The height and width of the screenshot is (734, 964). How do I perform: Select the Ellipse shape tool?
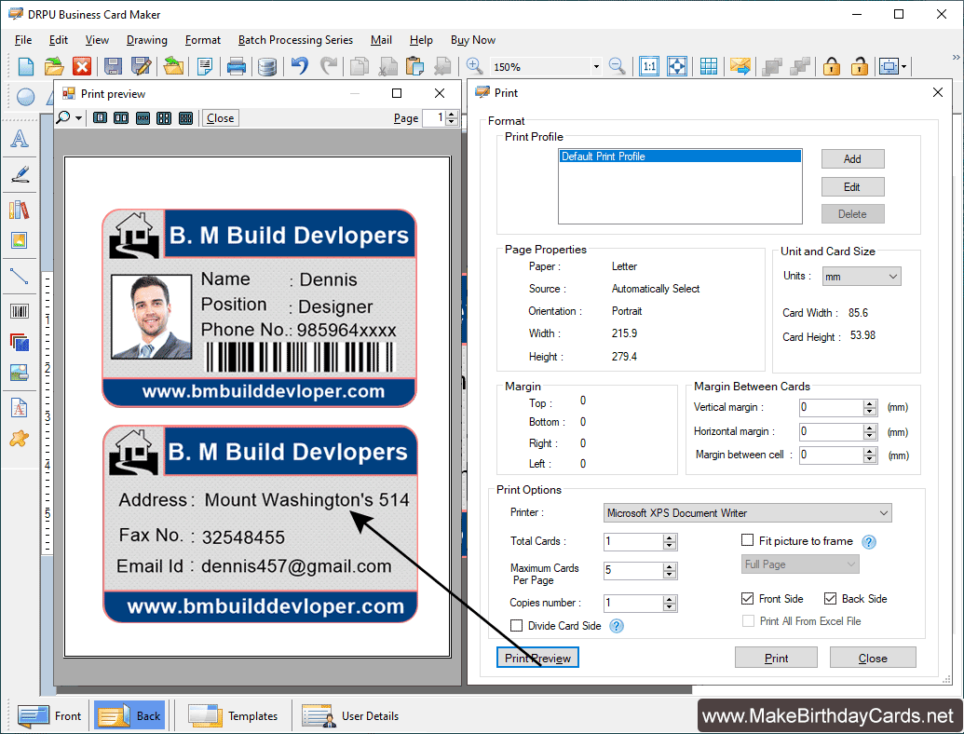(x=26, y=97)
